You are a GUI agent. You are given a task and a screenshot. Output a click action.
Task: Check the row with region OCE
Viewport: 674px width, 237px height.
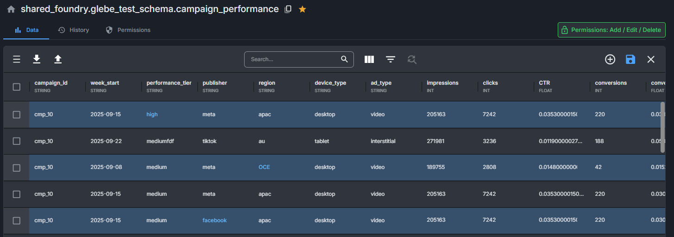point(17,168)
